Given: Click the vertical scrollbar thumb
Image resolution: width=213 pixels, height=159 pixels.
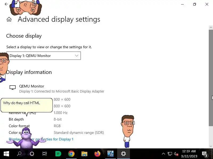Looking at the screenshot, I should point(211,78).
